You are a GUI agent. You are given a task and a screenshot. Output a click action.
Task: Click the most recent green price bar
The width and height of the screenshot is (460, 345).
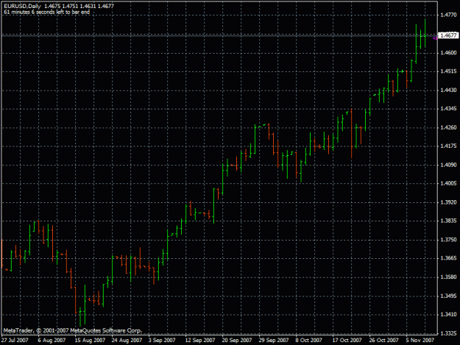[x=425, y=33]
